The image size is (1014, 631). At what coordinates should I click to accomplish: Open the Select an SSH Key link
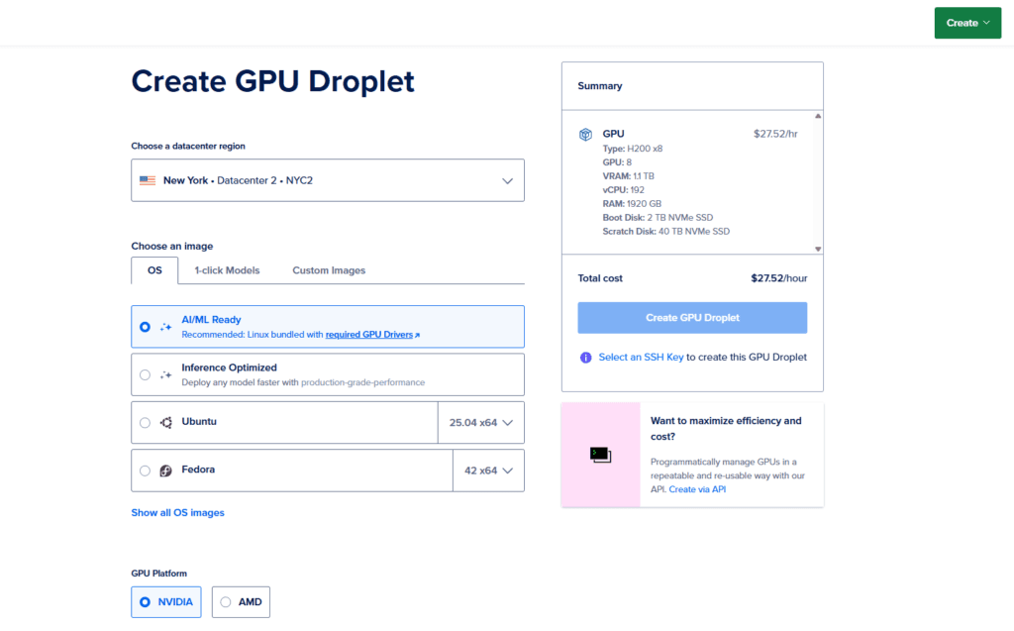pyautogui.click(x=641, y=358)
